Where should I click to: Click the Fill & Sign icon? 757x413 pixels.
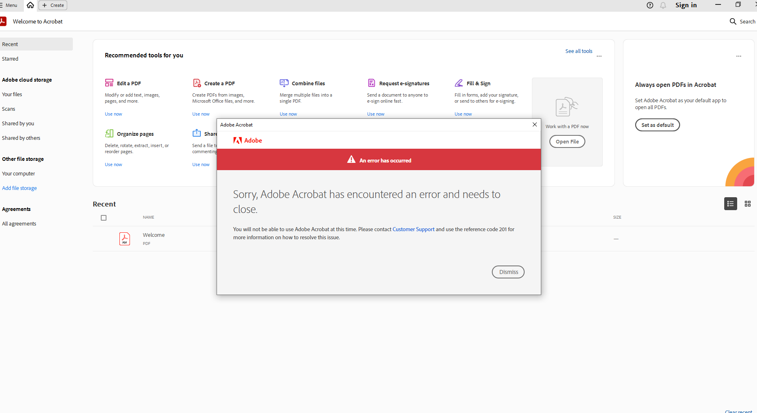point(459,83)
